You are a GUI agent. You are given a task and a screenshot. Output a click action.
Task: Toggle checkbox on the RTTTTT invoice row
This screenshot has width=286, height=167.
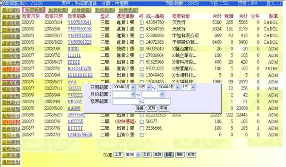[142, 128]
